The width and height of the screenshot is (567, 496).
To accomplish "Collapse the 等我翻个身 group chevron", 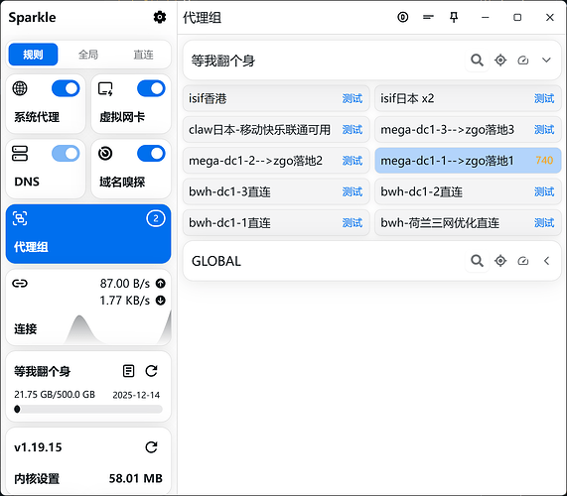I will pyautogui.click(x=546, y=60).
